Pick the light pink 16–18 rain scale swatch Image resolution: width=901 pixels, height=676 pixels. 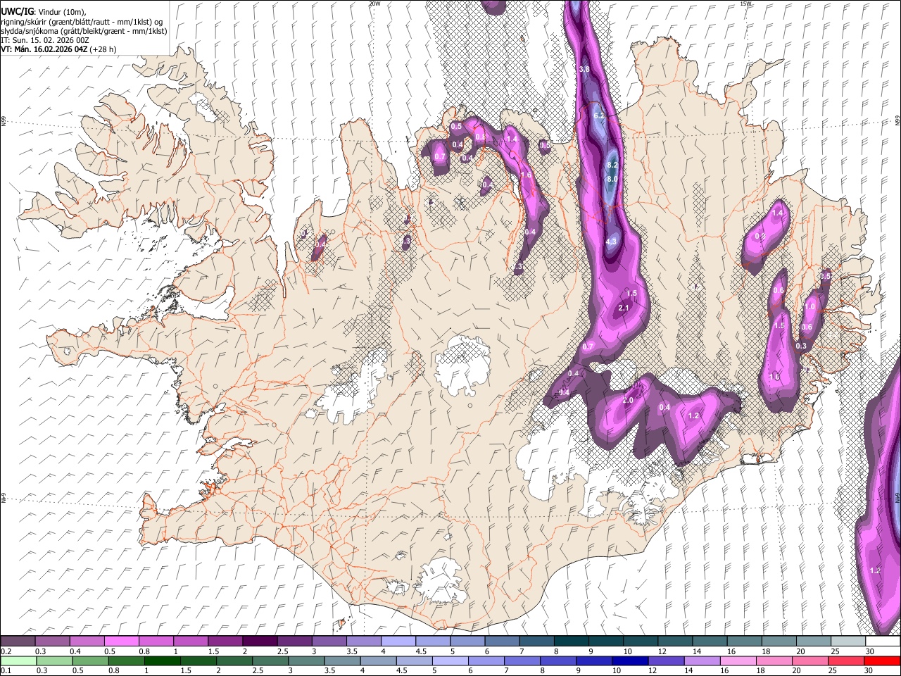coord(738,661)
